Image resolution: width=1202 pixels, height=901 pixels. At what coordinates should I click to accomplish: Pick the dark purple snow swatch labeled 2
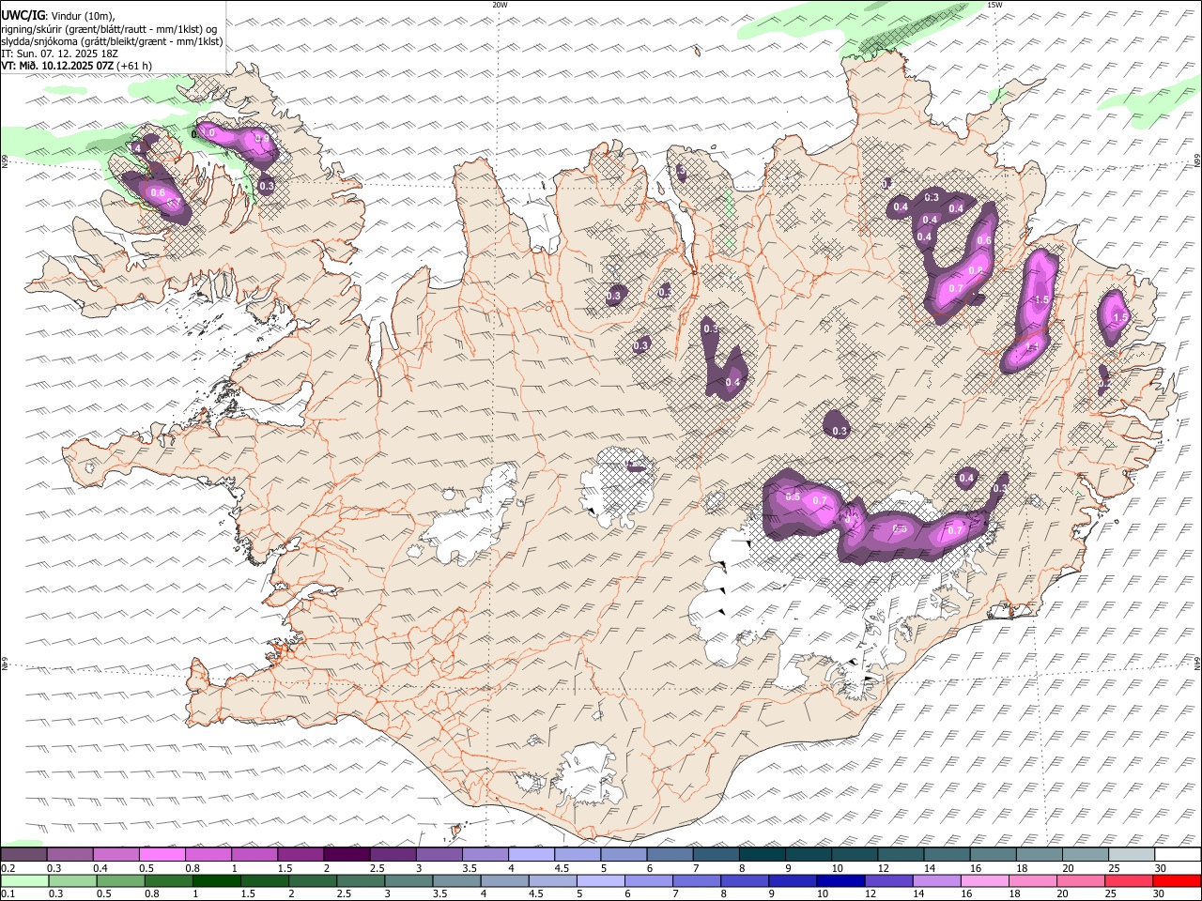[346, 854]
